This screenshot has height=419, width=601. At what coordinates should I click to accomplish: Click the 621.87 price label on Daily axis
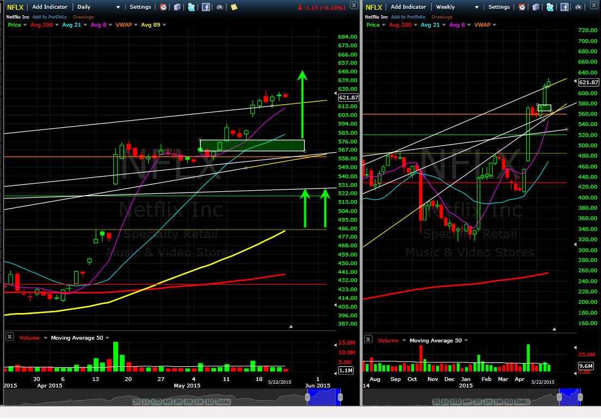pos(348,98)
